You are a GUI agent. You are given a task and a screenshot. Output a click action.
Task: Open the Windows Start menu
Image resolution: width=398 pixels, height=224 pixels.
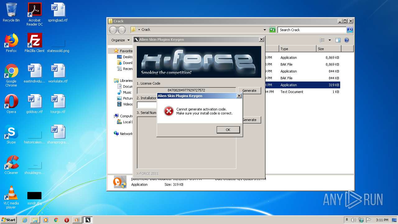pyautogui.click(x=9, y=220)
